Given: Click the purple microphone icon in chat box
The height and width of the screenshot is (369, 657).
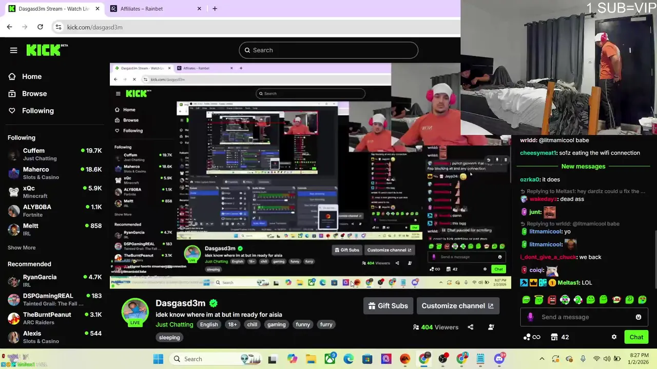Looking at the screenshot, I should pyautogui.click(x=530, y=317).
